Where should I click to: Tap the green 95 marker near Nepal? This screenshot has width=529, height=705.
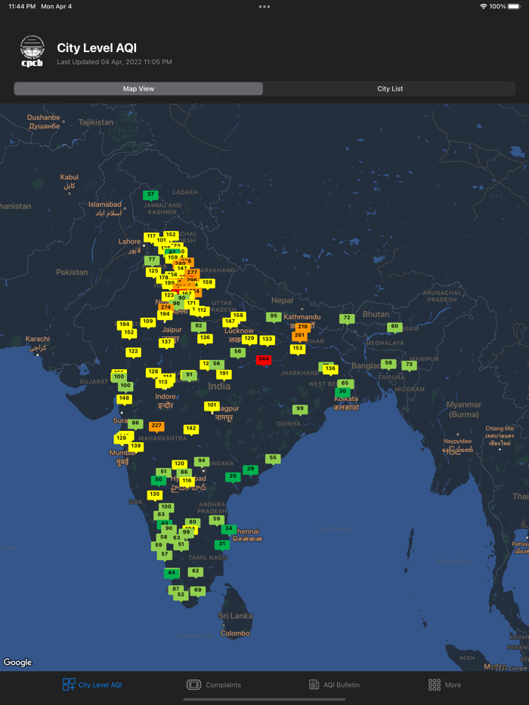coord(274,316)
